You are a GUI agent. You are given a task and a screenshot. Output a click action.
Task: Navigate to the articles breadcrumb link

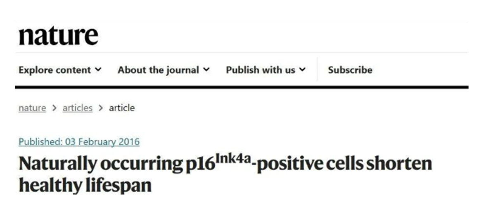click(77, 108)
